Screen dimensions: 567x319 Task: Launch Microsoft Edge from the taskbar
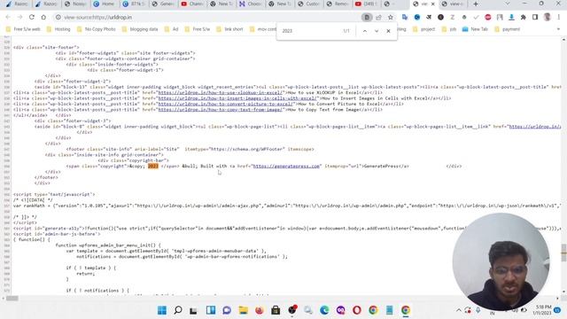coord(324,310)
